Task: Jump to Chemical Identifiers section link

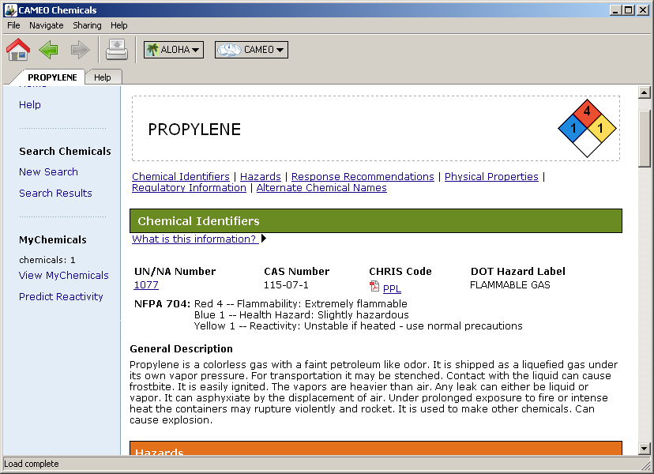Action: pyautogui.click(x=181, y=176)
